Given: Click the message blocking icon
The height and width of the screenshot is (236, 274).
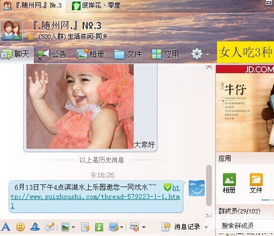Looking at the screenshot, I should (x=135, y=227).
